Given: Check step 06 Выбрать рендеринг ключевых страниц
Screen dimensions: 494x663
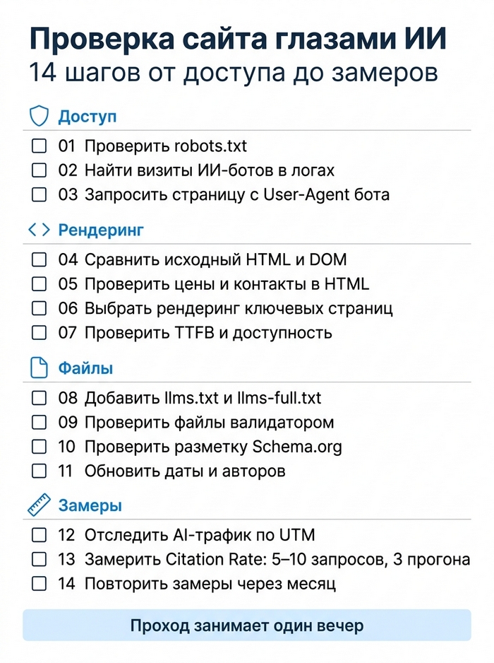Looking at the screenshot, I should 40,309.
